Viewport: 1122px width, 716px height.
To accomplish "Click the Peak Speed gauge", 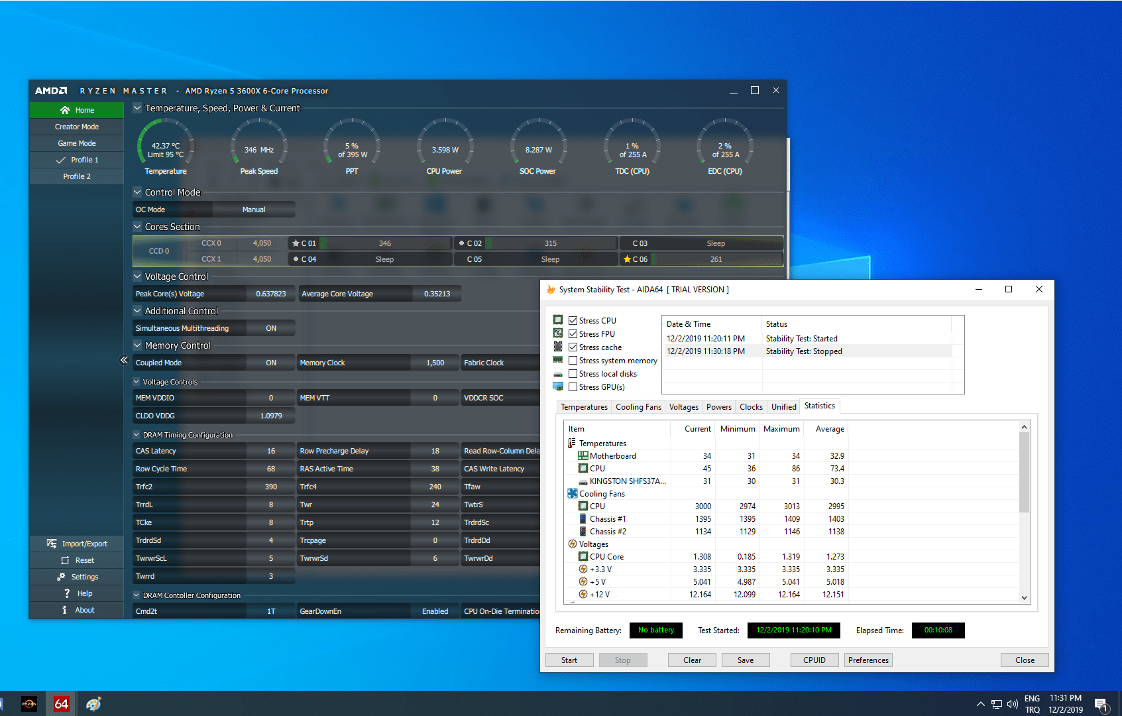I will 258,147.
